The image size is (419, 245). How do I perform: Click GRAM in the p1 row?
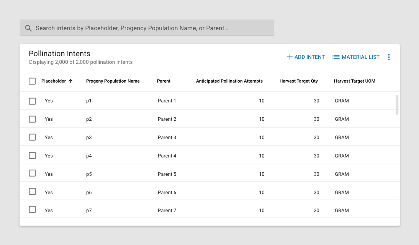click(342, 101)
